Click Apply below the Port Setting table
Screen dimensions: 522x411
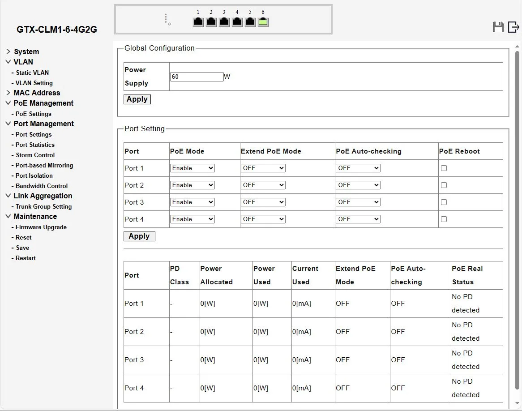139,236
